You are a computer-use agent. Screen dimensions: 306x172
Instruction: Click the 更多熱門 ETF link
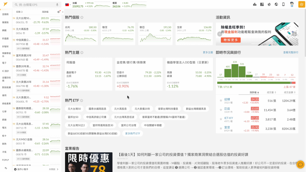132,133
